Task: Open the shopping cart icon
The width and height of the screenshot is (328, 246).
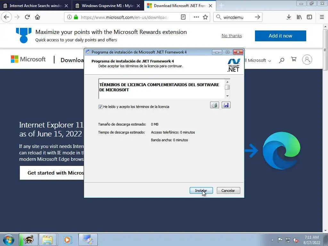Action: tap(294, 59)
